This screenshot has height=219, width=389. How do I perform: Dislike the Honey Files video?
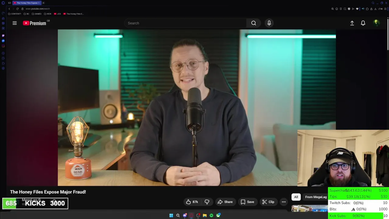tap(207, 202)
